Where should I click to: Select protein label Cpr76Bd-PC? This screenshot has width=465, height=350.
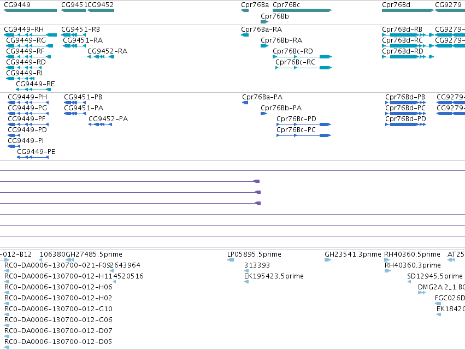405,108
